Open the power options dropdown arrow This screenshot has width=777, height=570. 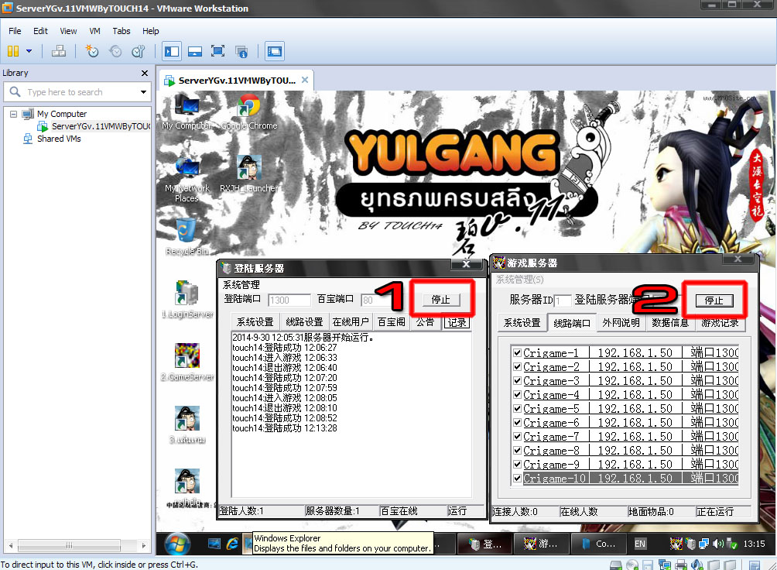[x=29, y=50]
